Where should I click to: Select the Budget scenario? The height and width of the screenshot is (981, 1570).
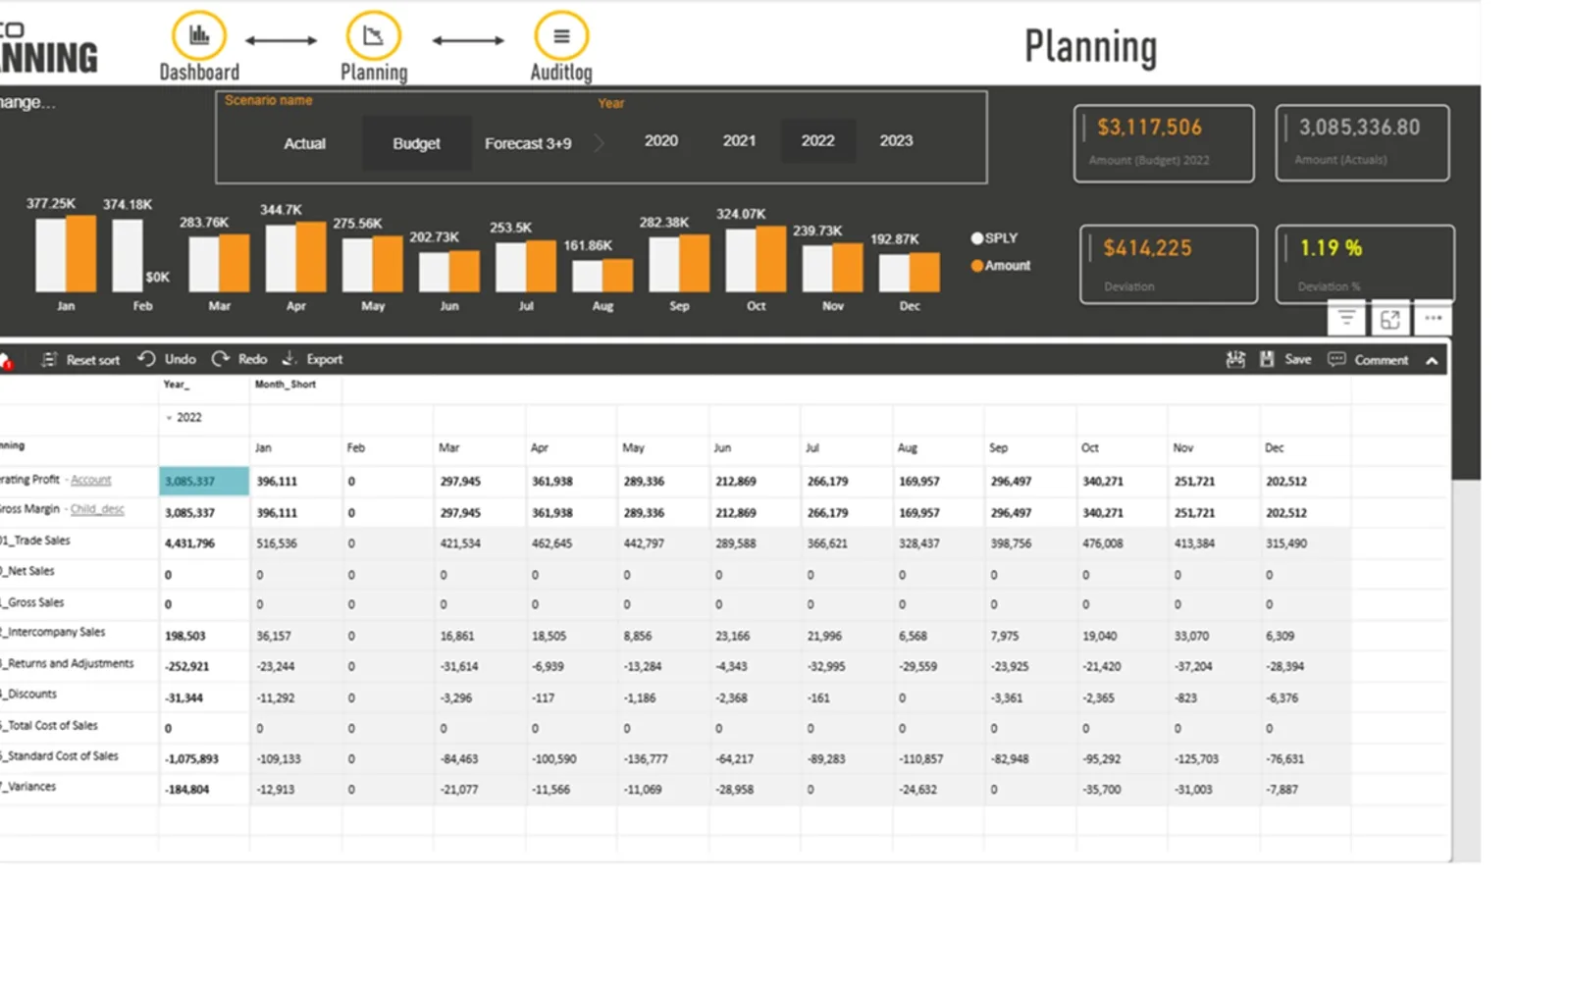click(x=416, y=143)
